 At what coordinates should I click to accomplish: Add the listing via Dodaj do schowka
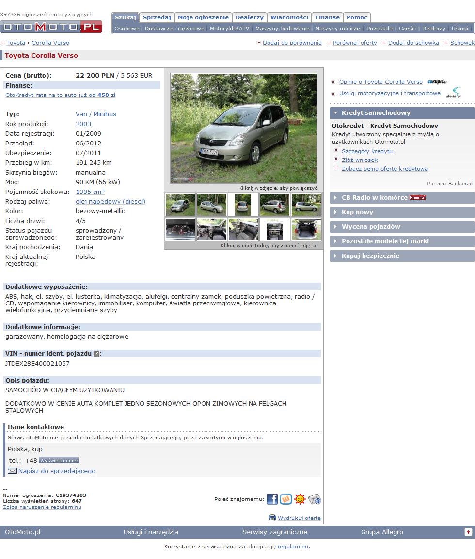[414, 43]
